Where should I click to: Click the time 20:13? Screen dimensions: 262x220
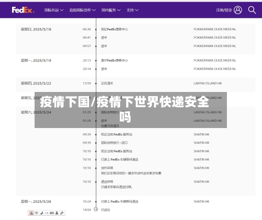[86, 61]
